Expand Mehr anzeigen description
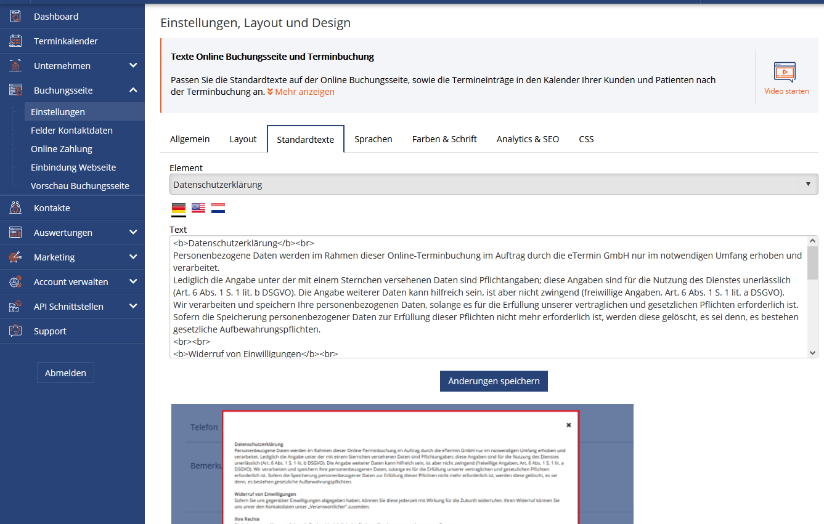The width and height of the screenshot is (824, 524). point(301,92)
